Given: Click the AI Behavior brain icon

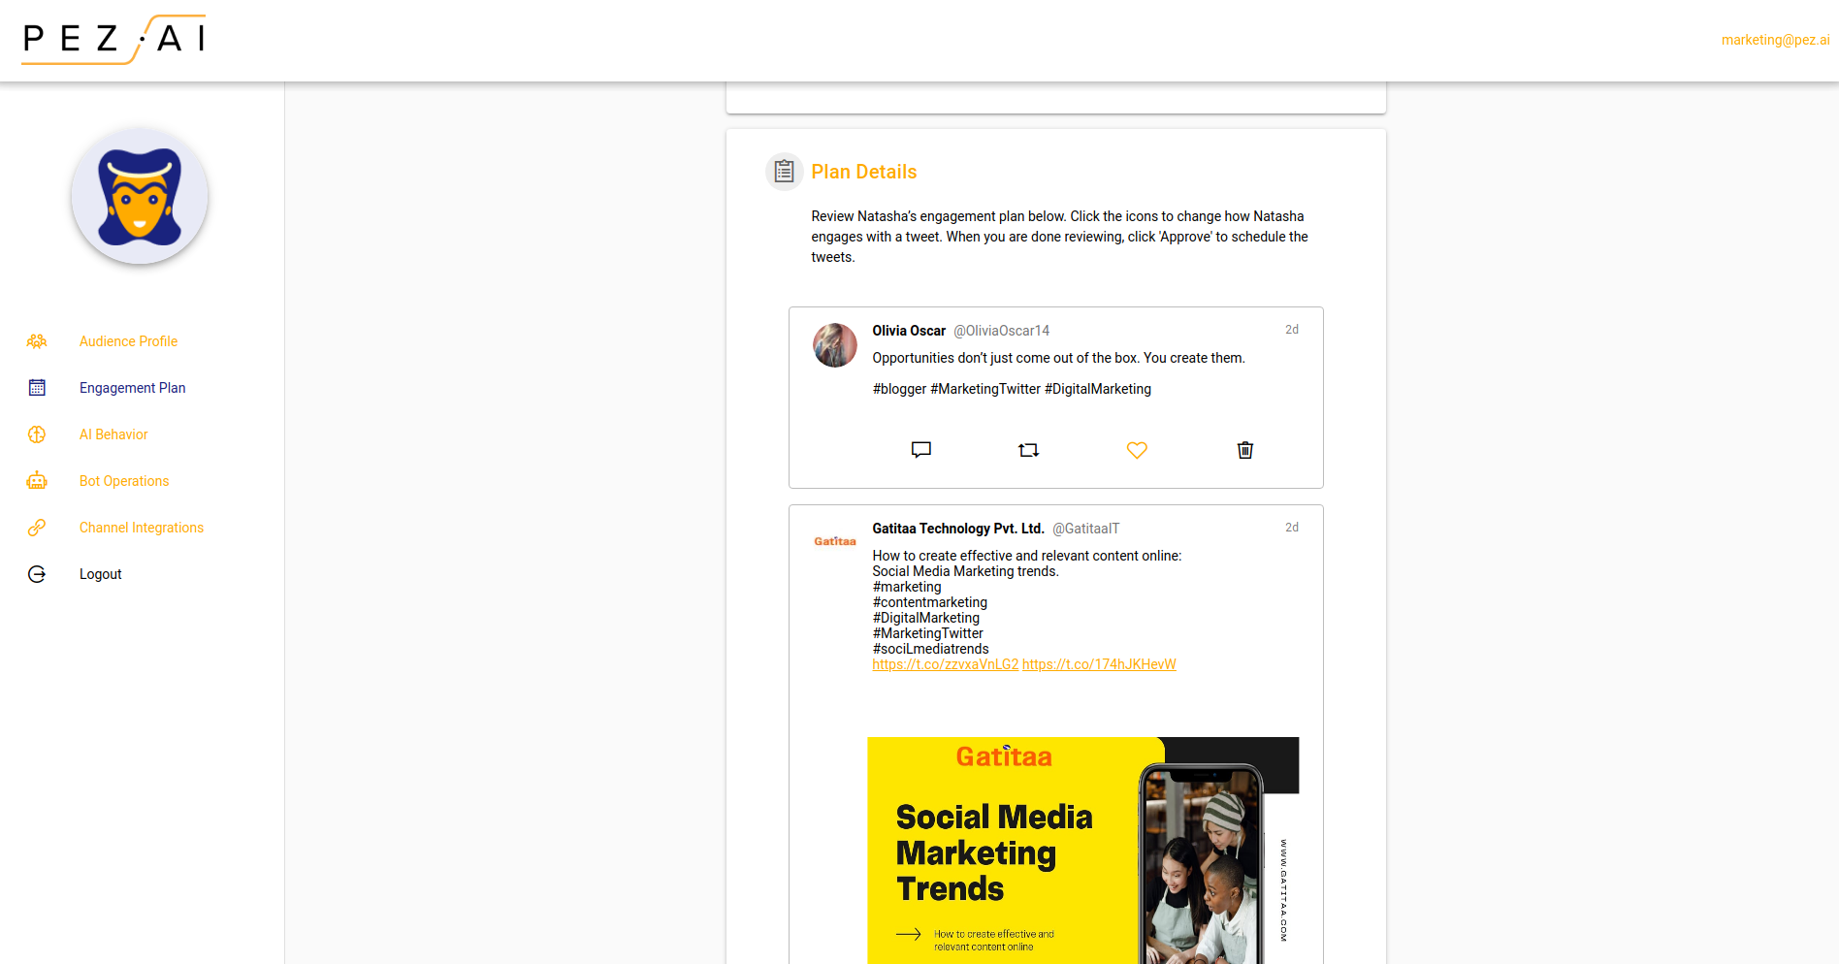Looking at the screenshot, I should click(x=37, y=434).
